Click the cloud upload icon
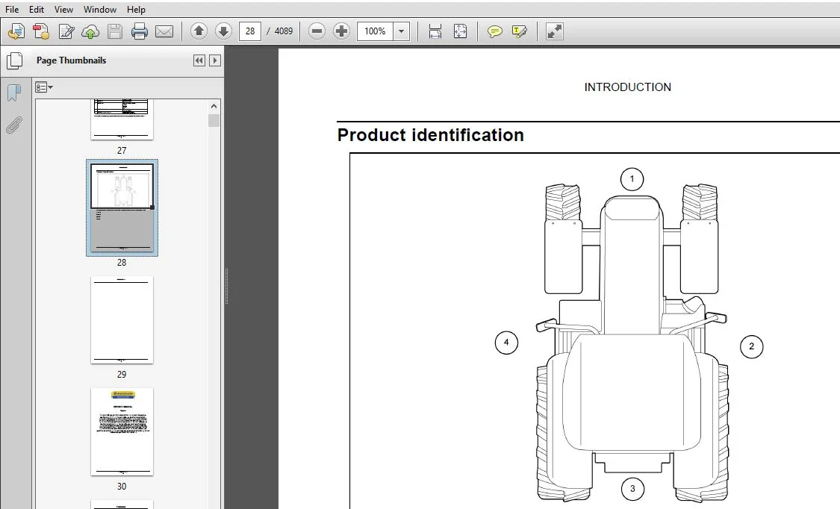This screenshot has width=840, height=509. pos(90,31)
